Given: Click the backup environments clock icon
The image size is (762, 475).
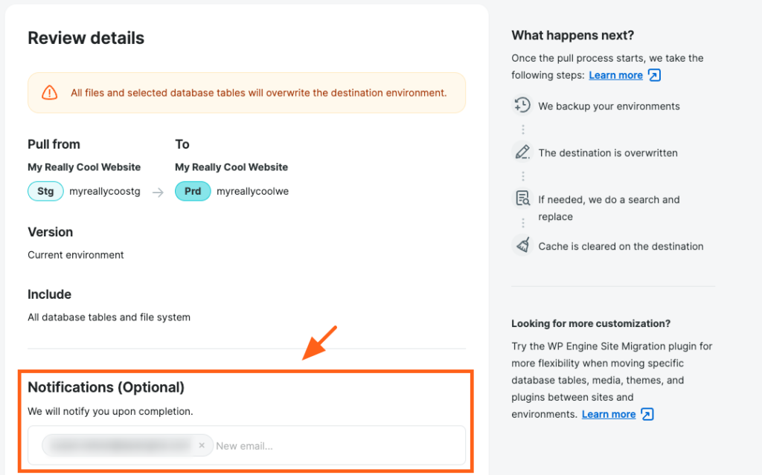Looking at the screenshot, I should [522, 106].
